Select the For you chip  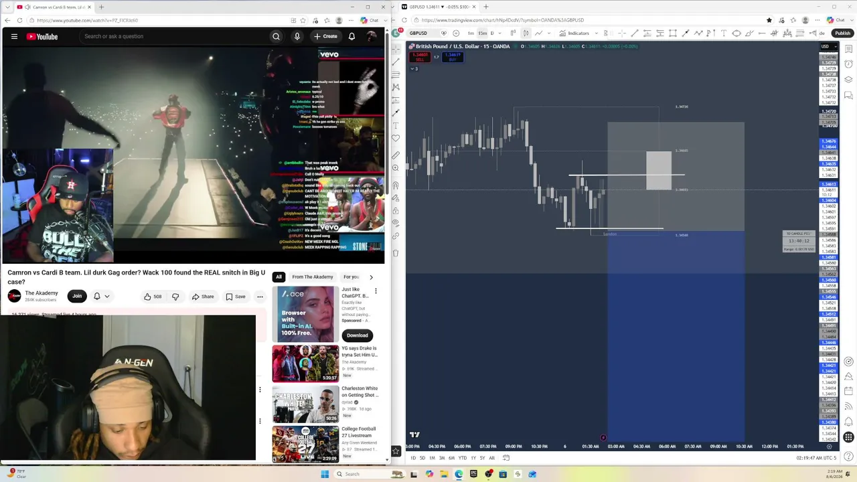click(351, 277)
